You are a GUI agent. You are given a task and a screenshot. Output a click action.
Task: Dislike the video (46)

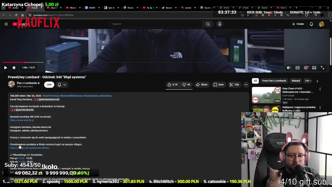(x=186, y=85)
